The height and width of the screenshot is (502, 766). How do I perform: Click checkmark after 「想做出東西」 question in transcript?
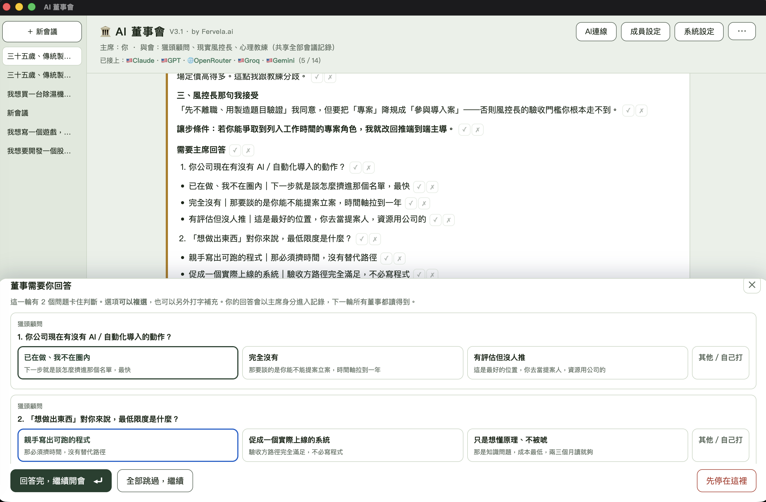tap(362, 239)
